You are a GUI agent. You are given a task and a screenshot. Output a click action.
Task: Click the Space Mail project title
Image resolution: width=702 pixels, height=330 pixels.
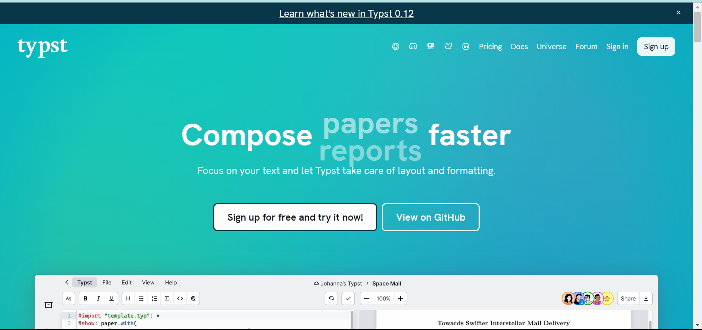coord(386,283)
